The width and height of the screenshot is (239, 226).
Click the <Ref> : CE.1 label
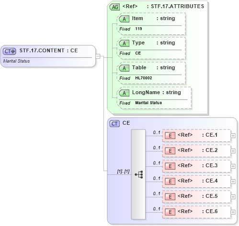(198, 135)
